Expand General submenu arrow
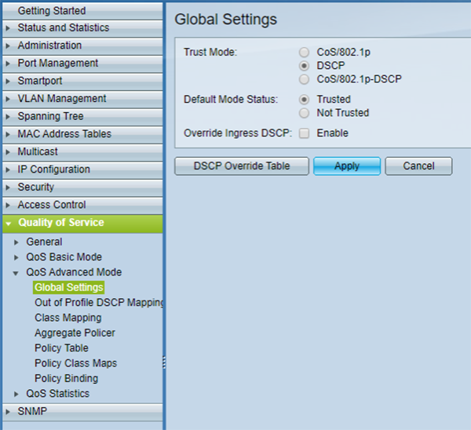 click(x=16, y=242)
